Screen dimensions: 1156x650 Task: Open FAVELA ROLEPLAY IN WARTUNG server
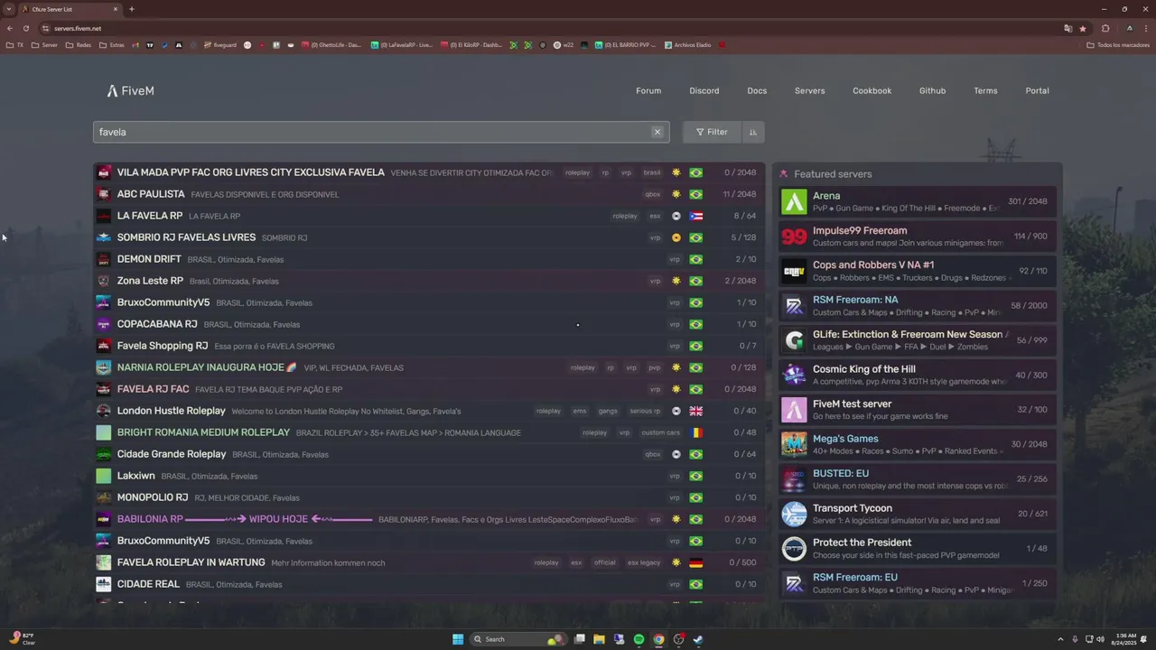point(429,562)
